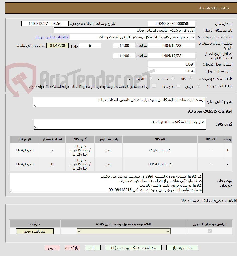Click the واحد شمارش column header

click(x=109, y=139)
